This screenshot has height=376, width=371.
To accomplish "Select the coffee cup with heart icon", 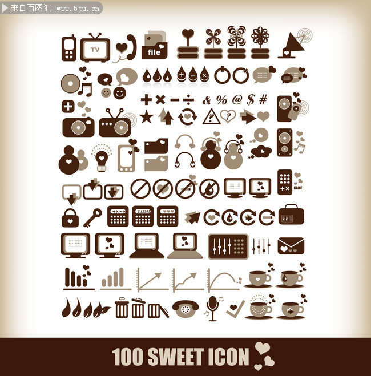I will 260,275.
